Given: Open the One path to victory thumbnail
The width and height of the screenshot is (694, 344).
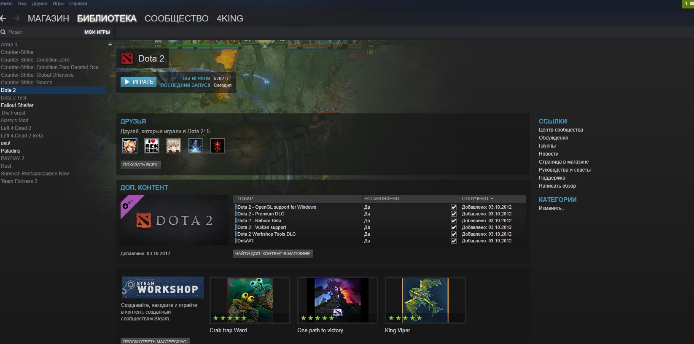Looking at the screenshot, I should point(338,300).
